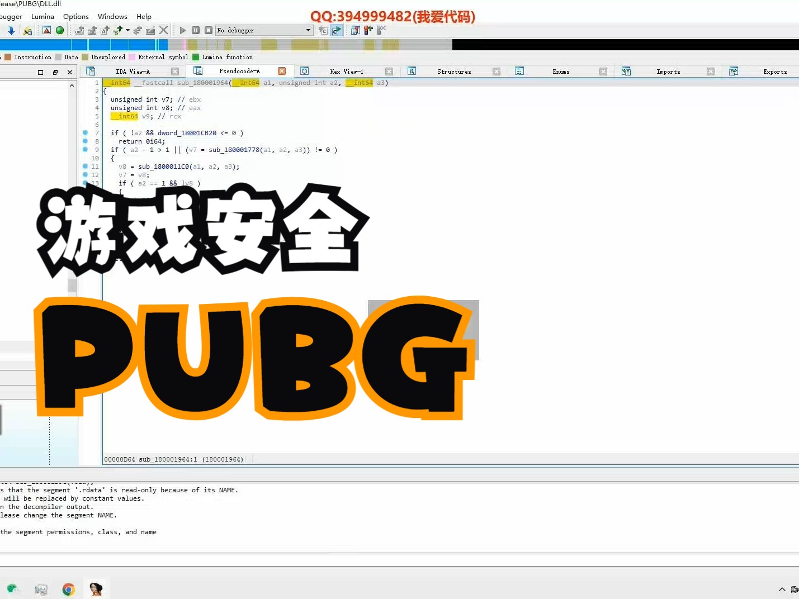Close the left side panel
Screen dimensions: 799x599
[70, 72]
